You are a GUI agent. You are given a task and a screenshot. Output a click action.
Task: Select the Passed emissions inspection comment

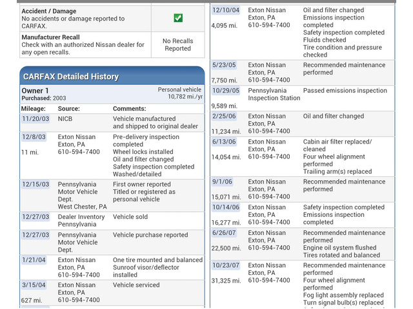click(345, 91)
